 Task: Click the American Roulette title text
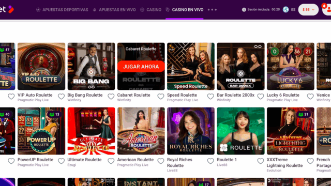tap(136, 160)
